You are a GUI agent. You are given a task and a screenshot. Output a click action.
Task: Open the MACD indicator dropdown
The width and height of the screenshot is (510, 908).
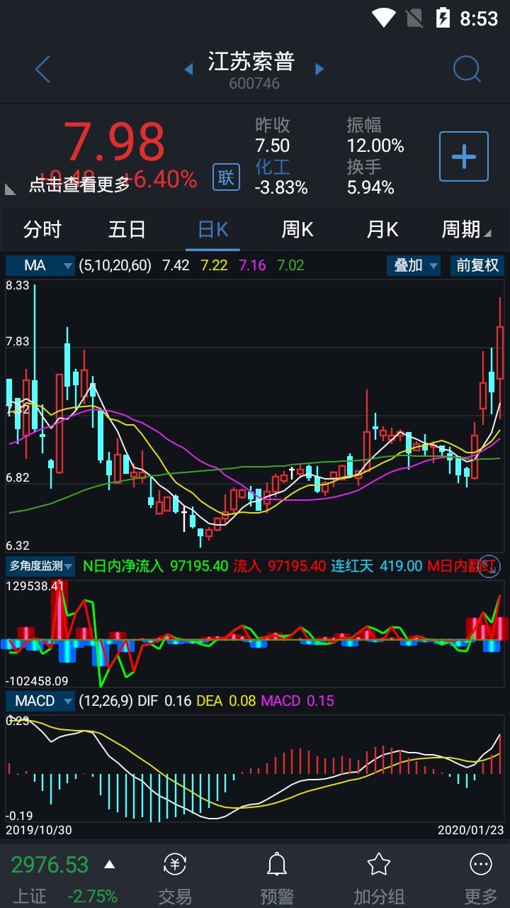point(40,701)
